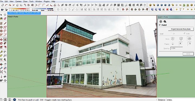Choose the Zoom Window tool
Viewport: 195px width, 101px height.
point(5,68)
